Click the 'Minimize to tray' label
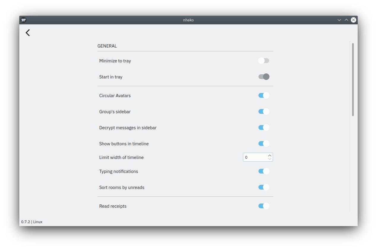 tap(115, 61)
